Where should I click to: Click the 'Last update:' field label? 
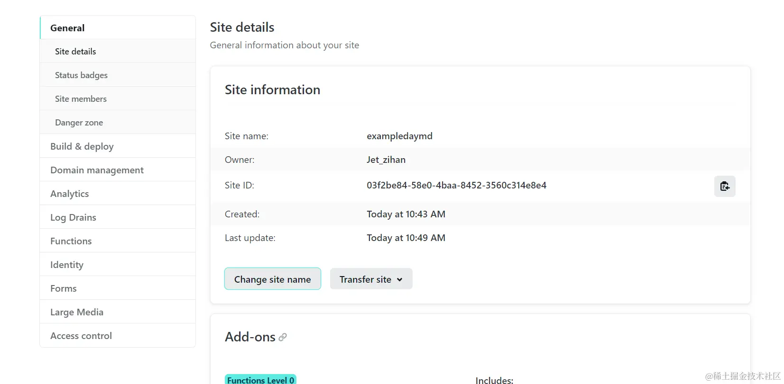point(250,238)
